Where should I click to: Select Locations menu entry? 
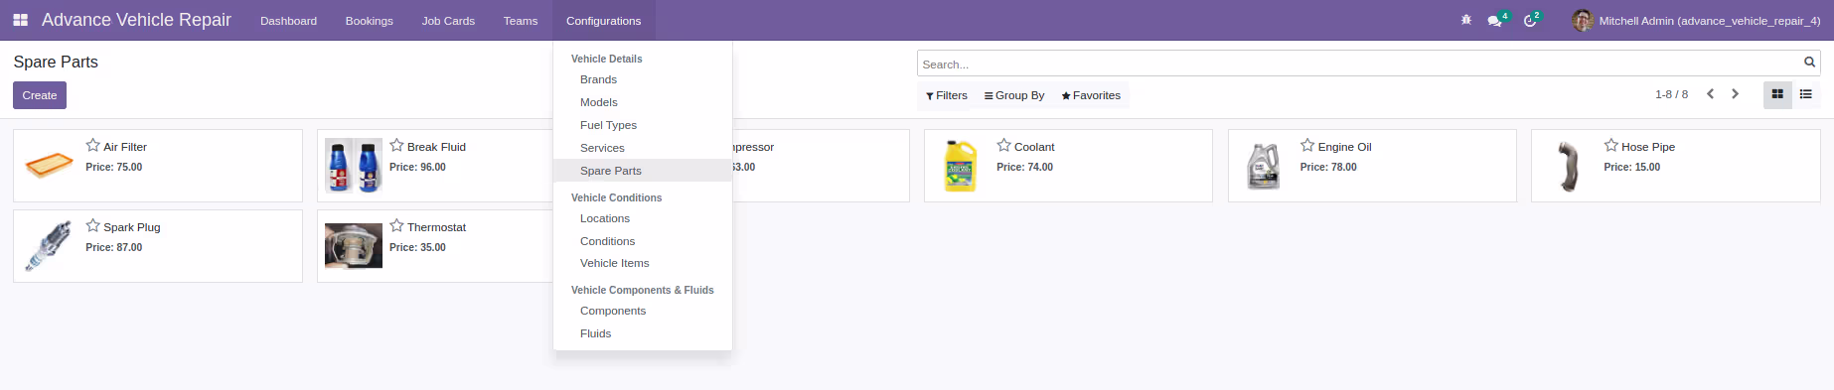(643, 218)
